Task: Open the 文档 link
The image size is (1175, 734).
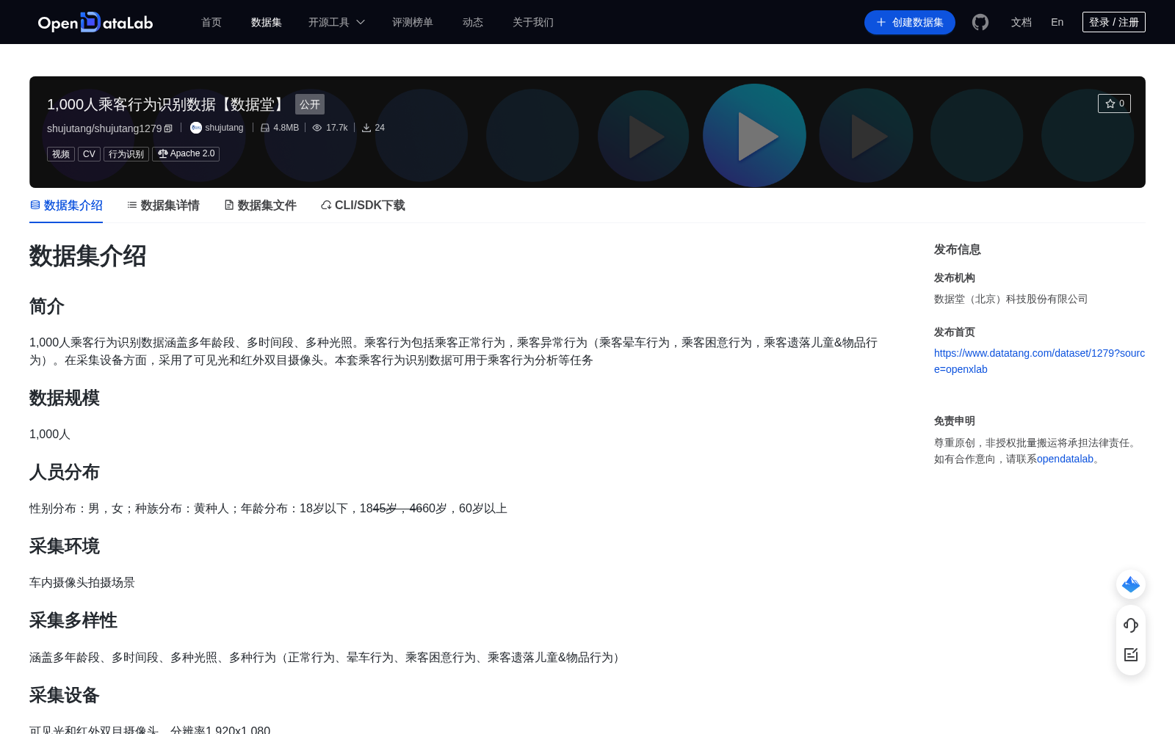Action: (1022, 22)
